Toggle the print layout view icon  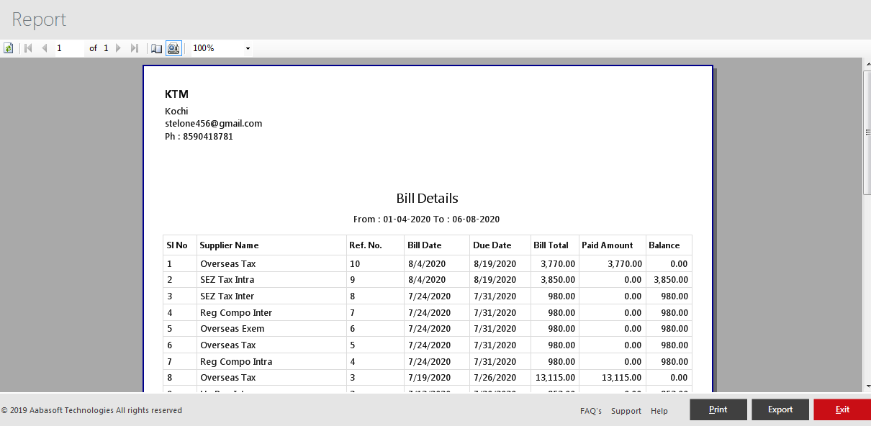pos(173,48)
